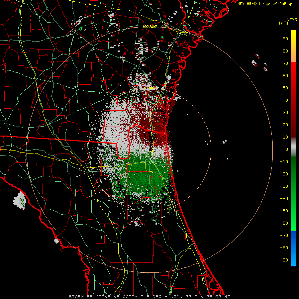Click the 40 value on the velocity scale
This screenshot has height=299, width=299.
tap(285, 100)
